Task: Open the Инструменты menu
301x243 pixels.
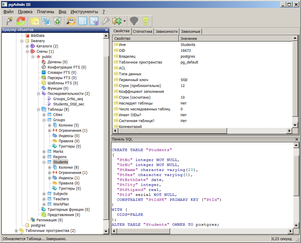Action: pyautogui.click(x=84, y=12)
